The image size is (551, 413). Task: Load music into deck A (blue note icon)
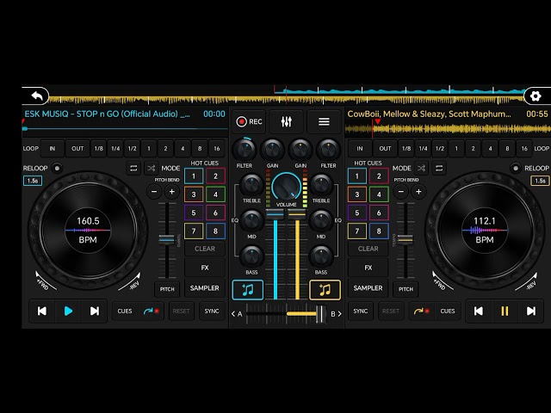(247, 290)
